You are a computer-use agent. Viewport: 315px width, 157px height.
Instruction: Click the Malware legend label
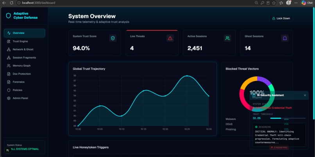(x=231, y=119)
